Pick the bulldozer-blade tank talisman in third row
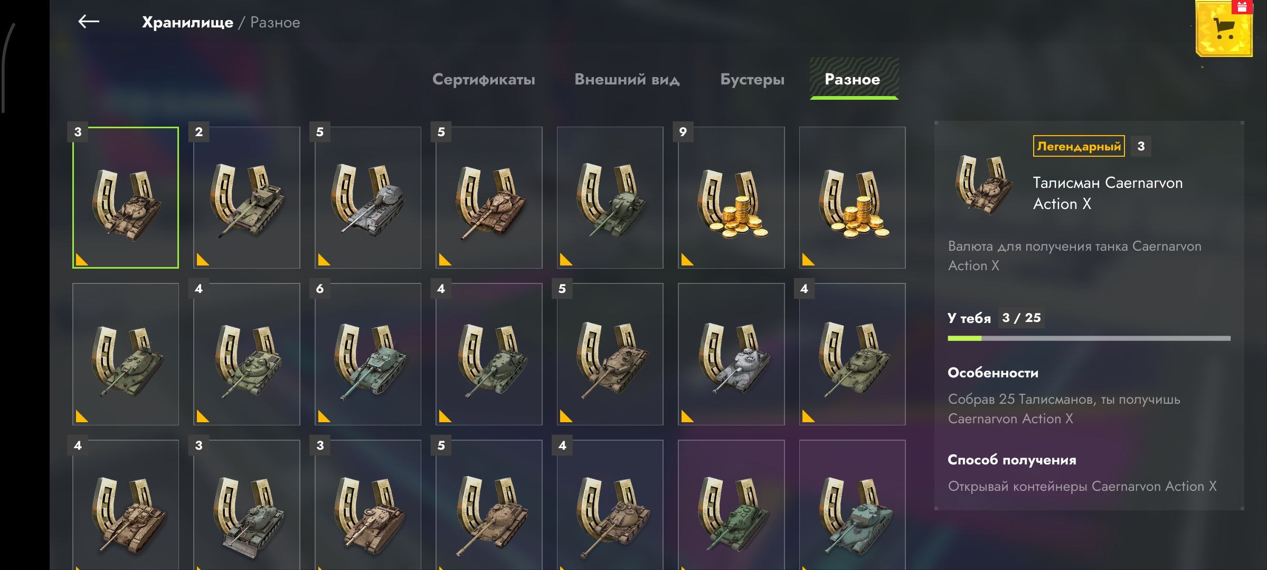The width and height of the screenshot is (1267, 570). point(247,506)
